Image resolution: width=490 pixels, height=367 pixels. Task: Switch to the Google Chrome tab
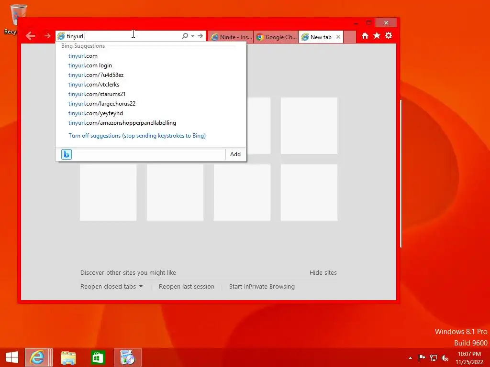coord(276,37)
